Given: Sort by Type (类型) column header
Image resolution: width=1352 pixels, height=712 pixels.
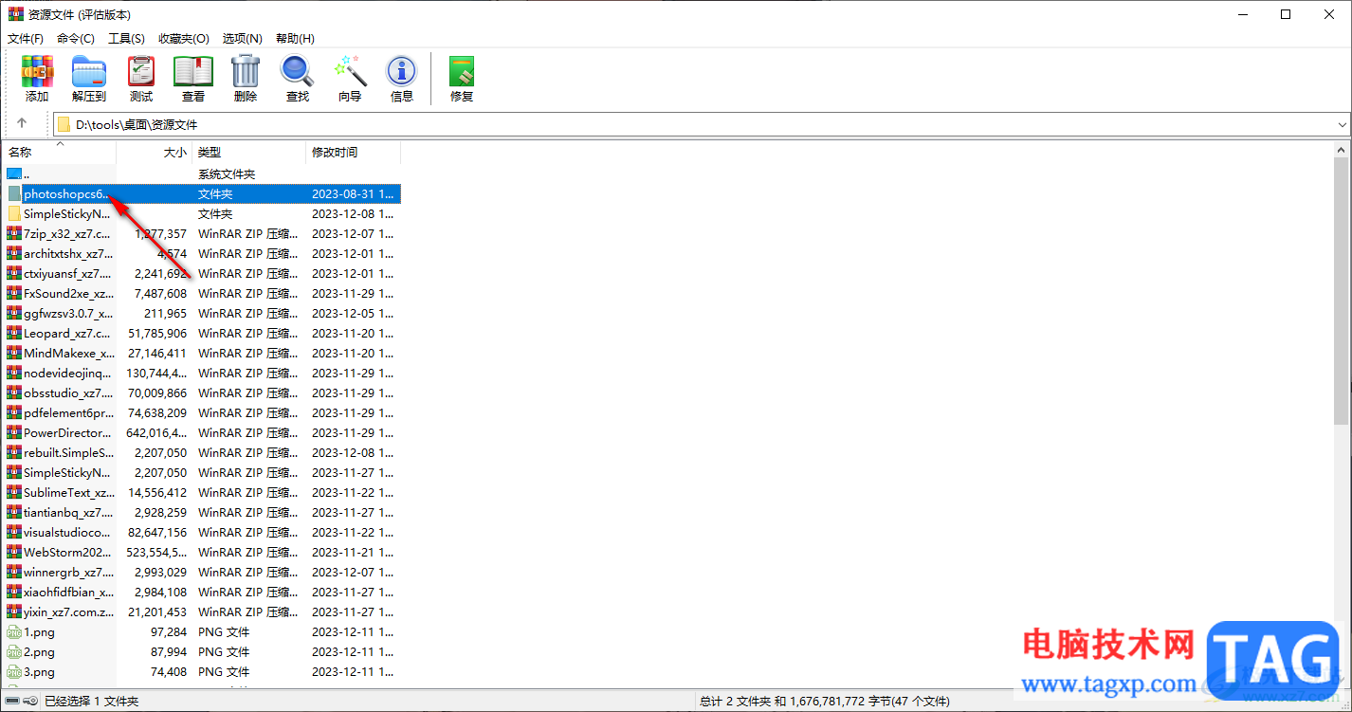Looking at the screenshot, I should pyautogui.click(x=249, y=152).
